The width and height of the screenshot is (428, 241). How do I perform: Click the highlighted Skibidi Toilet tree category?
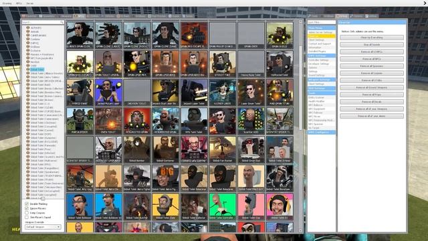(x=37, y=70)
